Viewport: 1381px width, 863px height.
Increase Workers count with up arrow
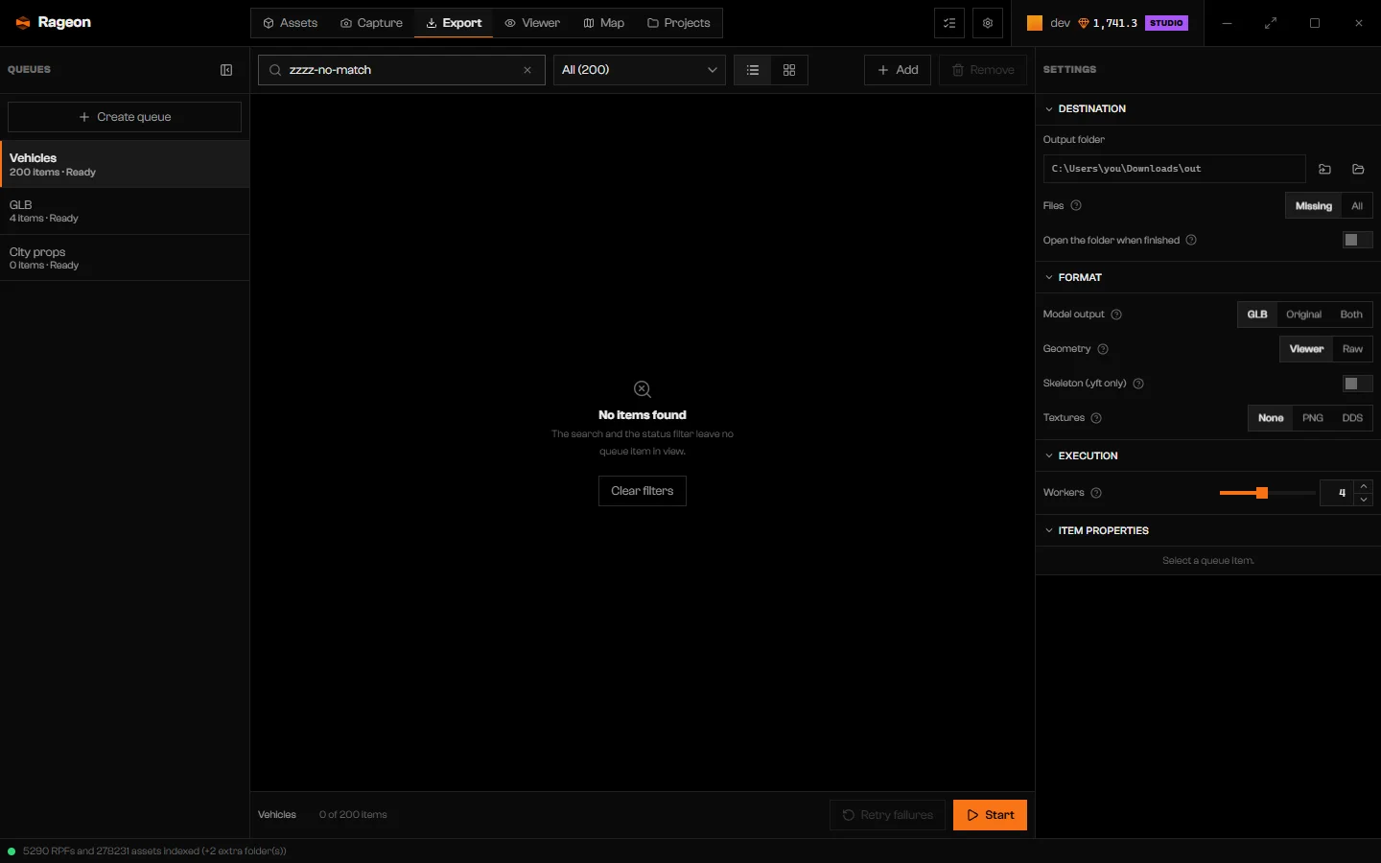1364,486
